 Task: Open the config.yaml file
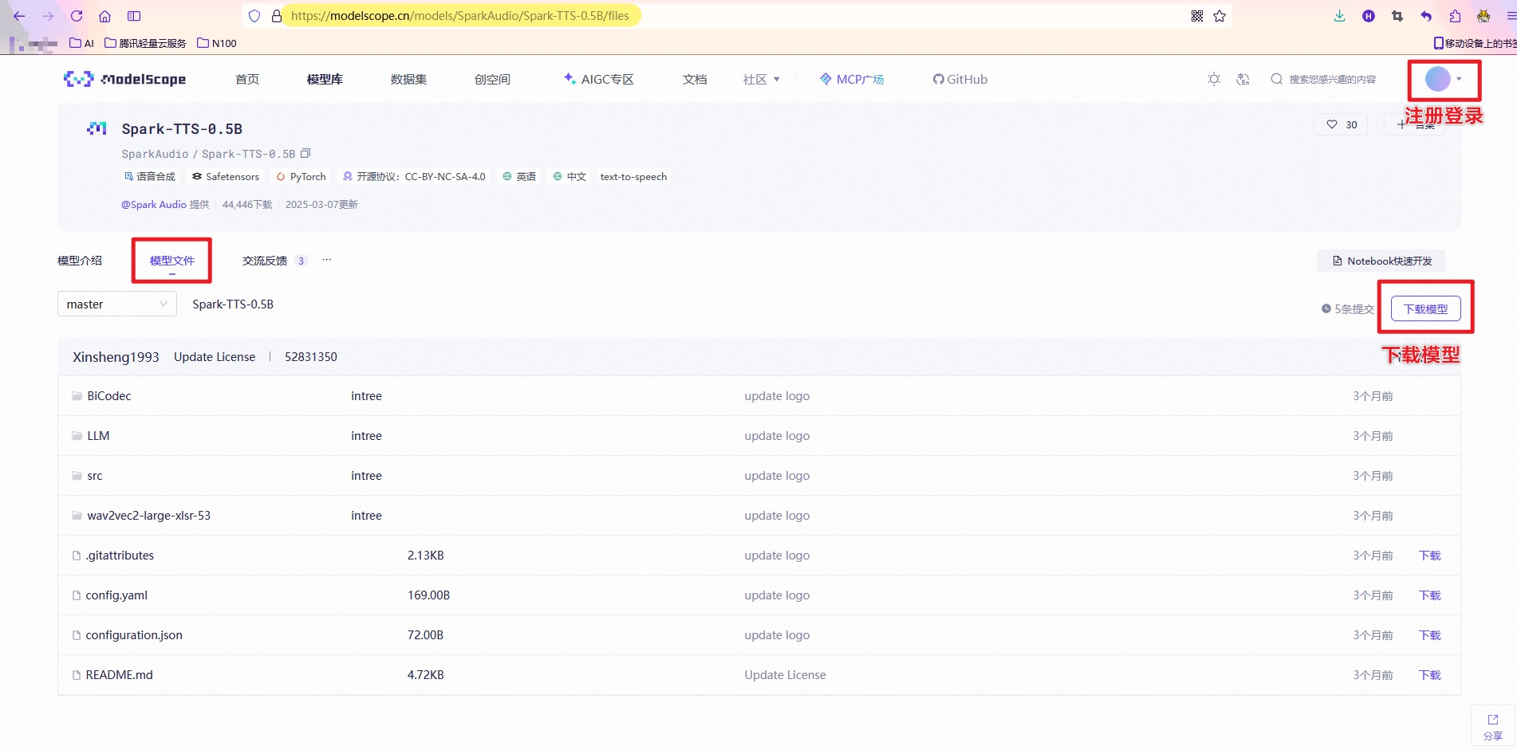tap(116, 595)
